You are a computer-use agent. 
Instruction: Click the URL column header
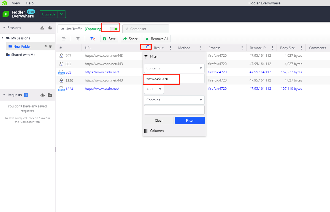point(88,48)
